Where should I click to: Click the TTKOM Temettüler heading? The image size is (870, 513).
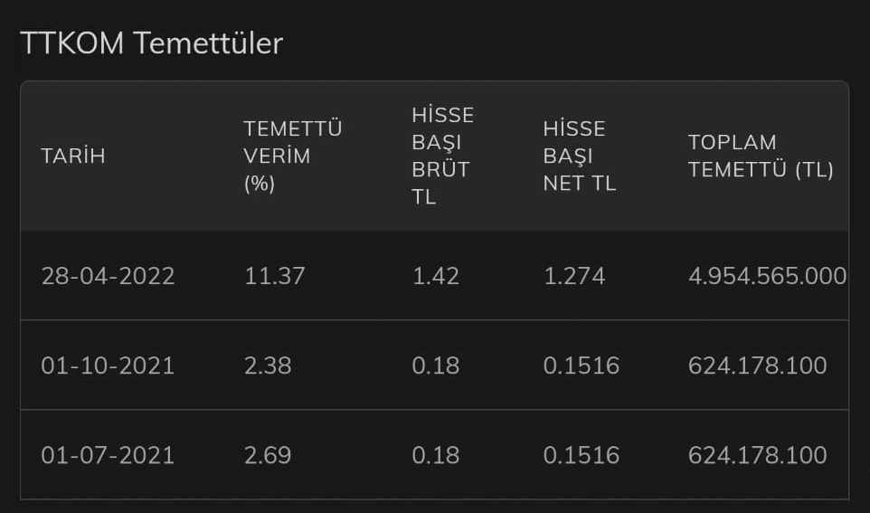[x=151, y=43]
